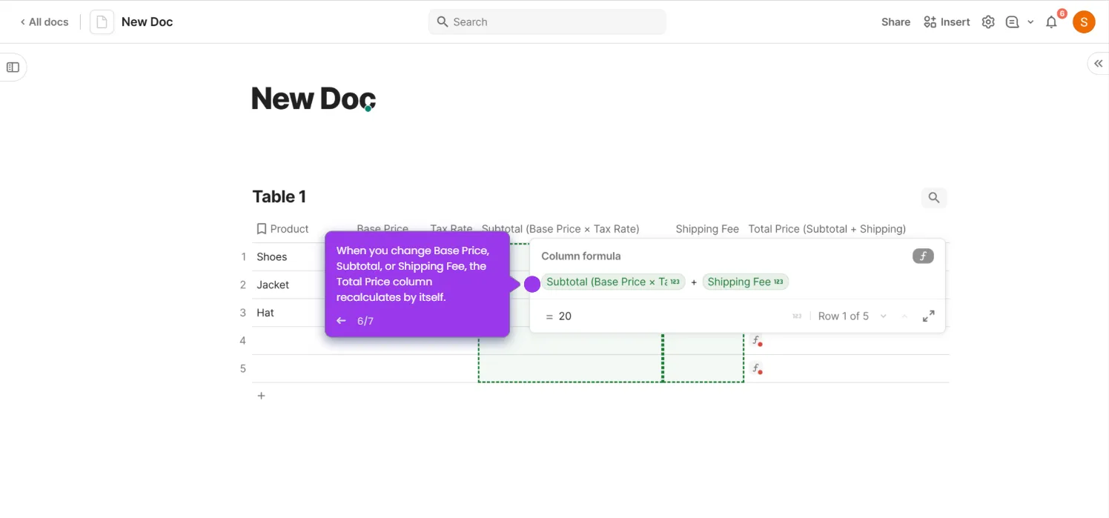Viewport: 1109px width, 518px height.
Task: Click the purple tooltip hotspot dot
Action: pos(532,285)
